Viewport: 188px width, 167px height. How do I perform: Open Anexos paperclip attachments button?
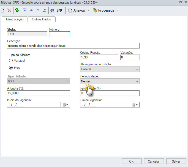click(77, 10)
